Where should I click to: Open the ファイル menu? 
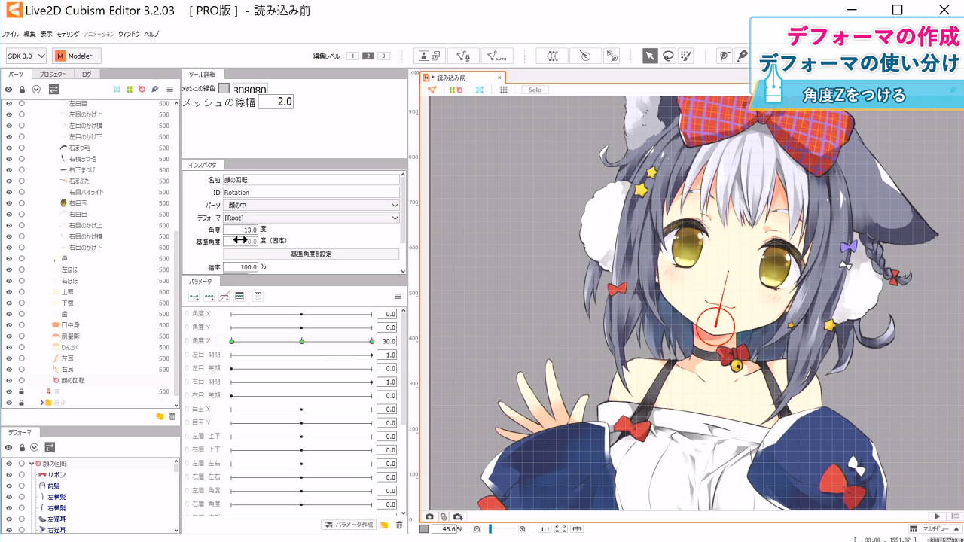[x=11, y=35]
